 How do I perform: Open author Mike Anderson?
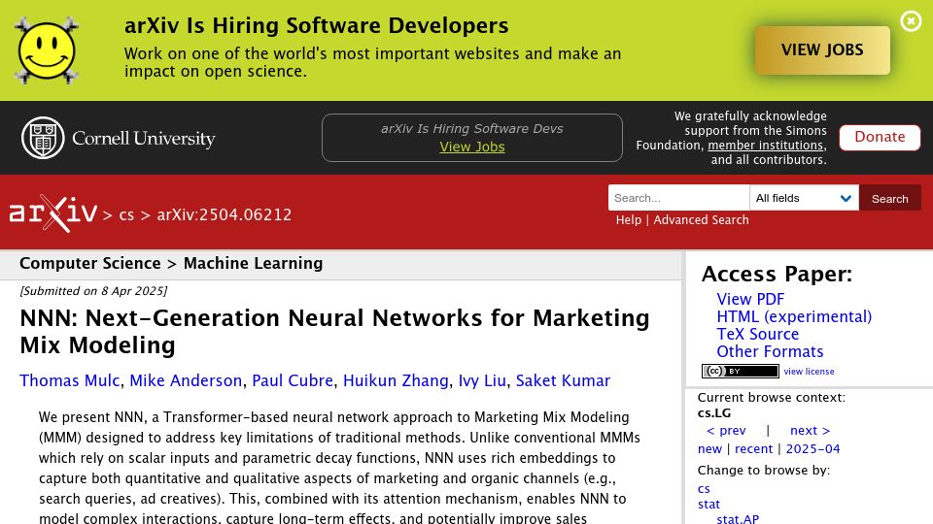tap(186, 380)
